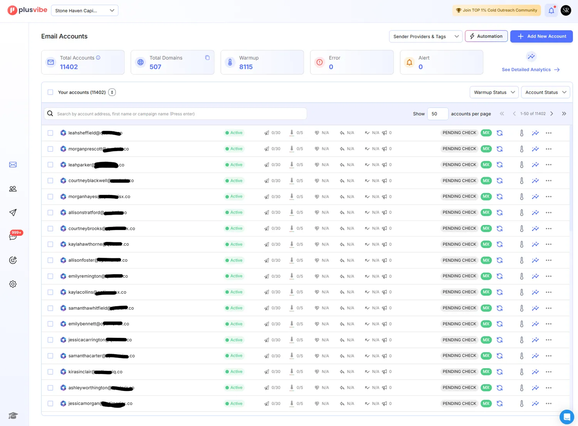Click sort toggle beside Your accounts (11402)

[112, 92]
